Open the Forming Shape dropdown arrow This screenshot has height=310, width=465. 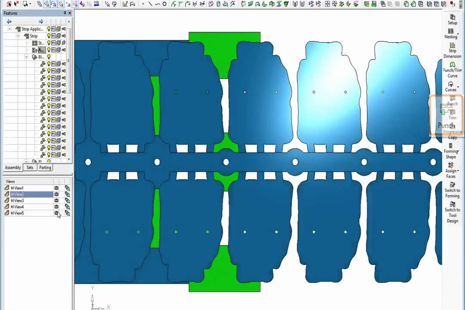tap(459, 151)
